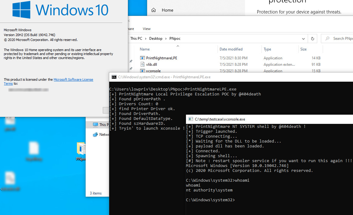Click Application extension type of vlib.dll
The image size is (353, 215).
coord(279,65)
